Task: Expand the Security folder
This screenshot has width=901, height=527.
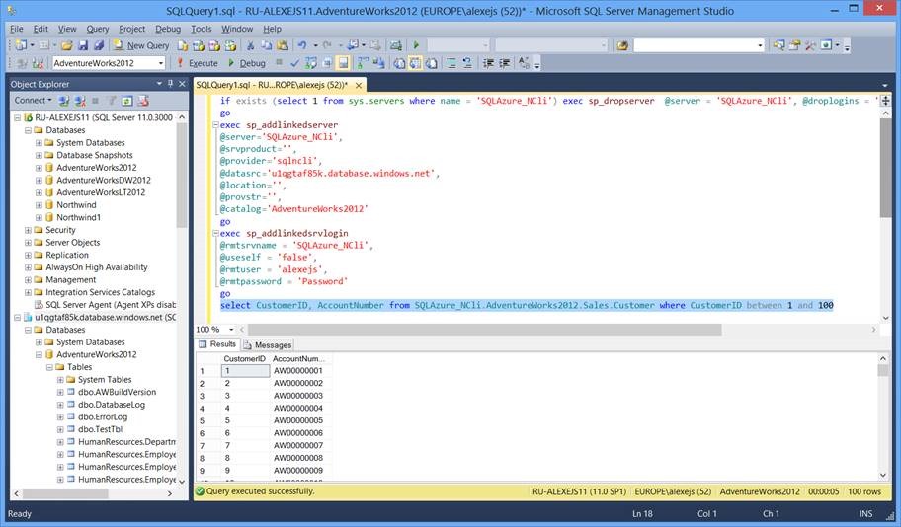Action: [28, 230]
